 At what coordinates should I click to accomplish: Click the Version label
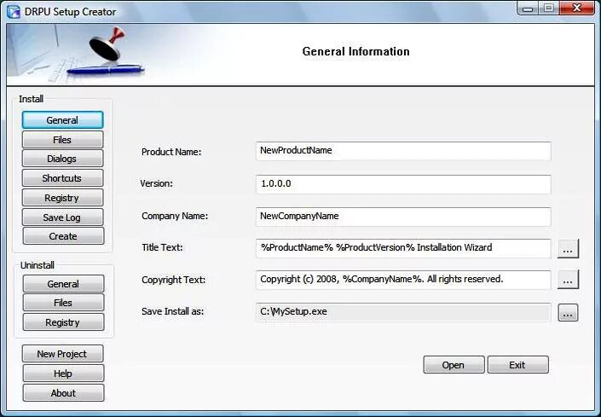click(x=156, y=183)
